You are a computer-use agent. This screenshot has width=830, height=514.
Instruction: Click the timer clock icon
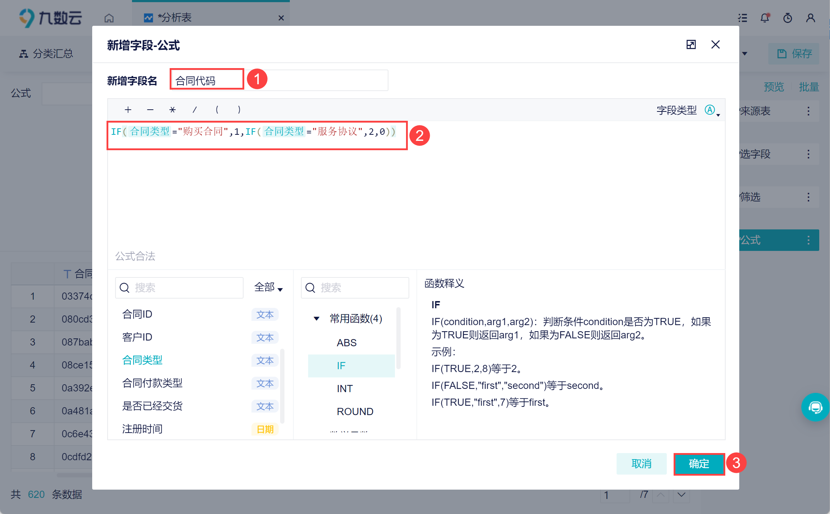coord(787,18)
